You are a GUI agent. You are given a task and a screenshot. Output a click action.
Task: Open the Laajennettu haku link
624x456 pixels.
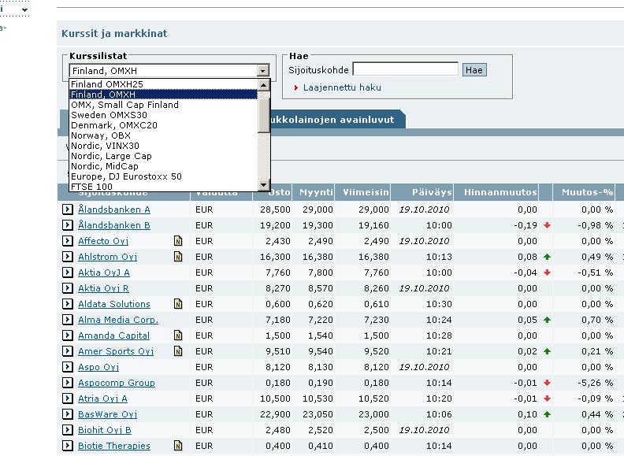click(342, 87)
